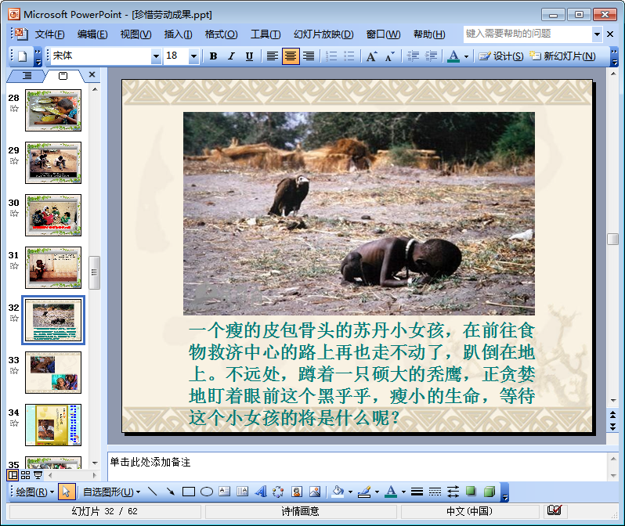Toggle Bold formatting
625x526 pixels.
(213, 56)
